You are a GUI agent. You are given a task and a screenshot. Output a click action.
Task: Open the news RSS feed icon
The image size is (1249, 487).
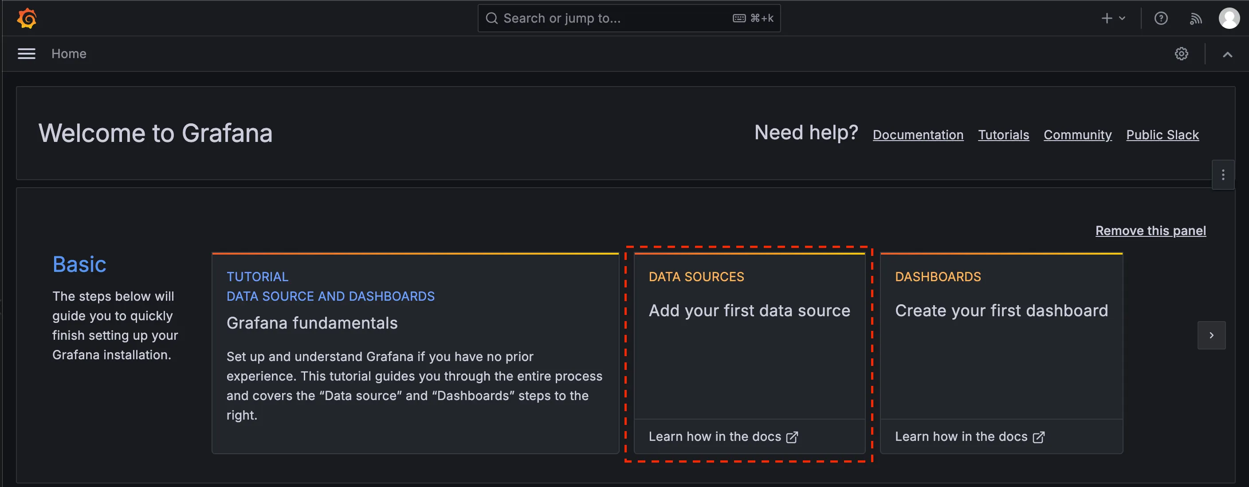(x=1196, y=19)
